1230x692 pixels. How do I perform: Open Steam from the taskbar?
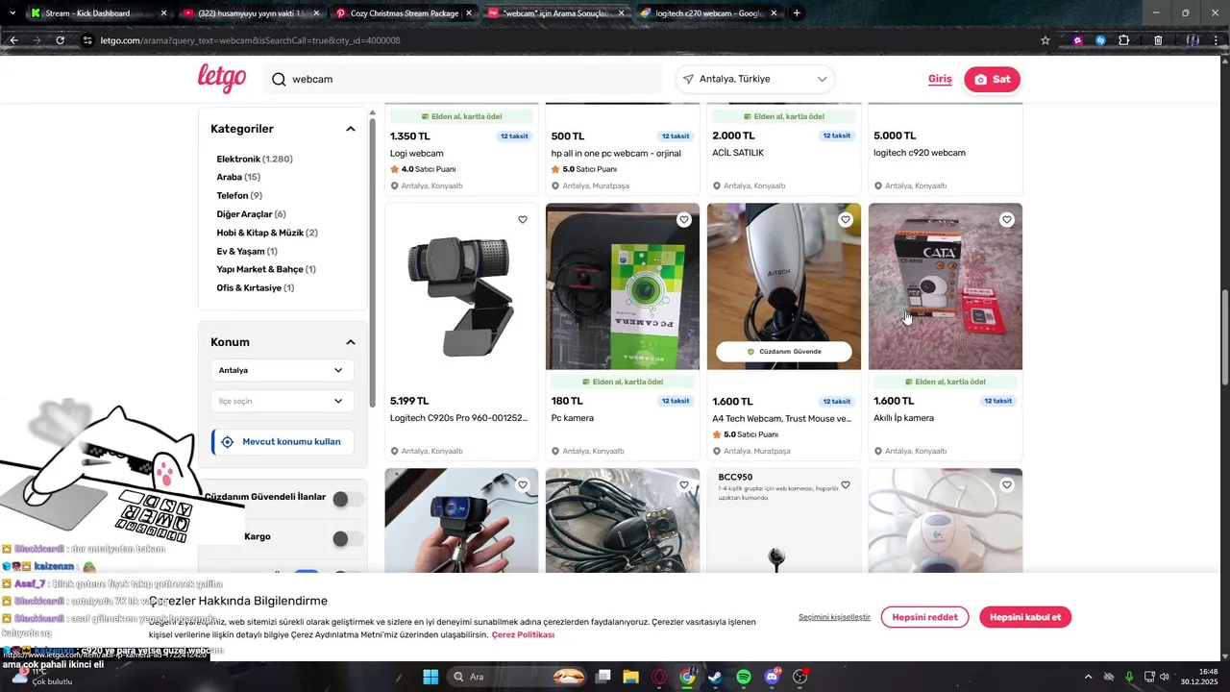715,677
